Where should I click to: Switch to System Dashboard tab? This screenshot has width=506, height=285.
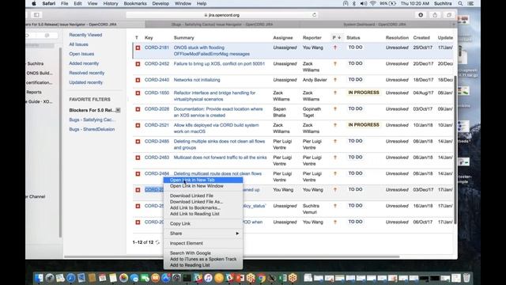point(374,25)
